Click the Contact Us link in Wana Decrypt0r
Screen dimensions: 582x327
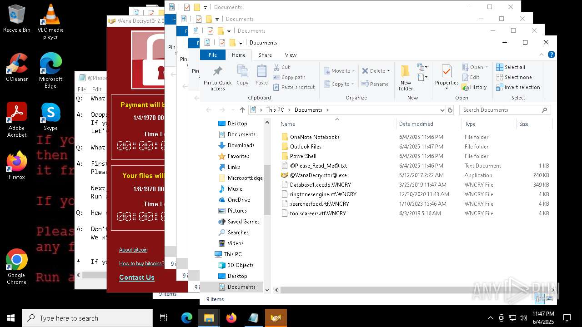point(137,277)
